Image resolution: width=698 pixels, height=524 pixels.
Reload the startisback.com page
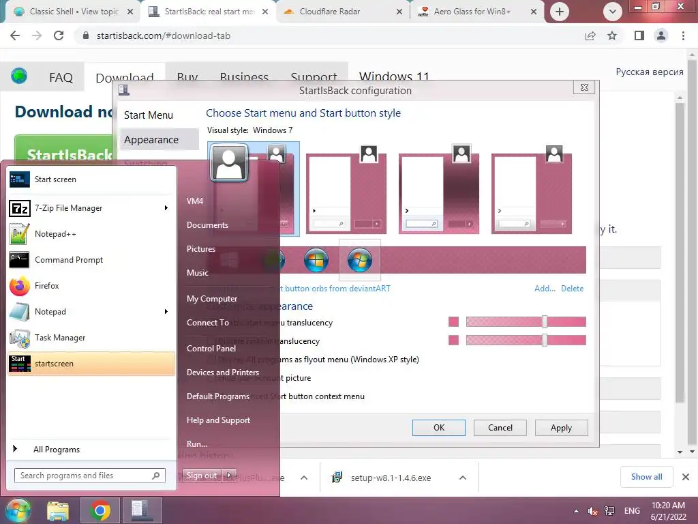point(59,35)
